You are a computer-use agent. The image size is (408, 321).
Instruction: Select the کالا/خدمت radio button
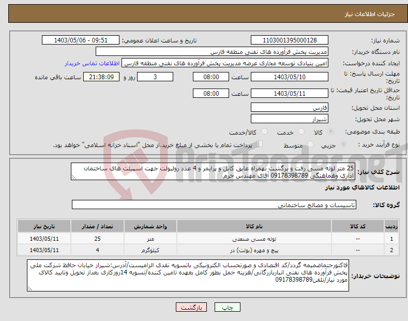coord(264,132)
